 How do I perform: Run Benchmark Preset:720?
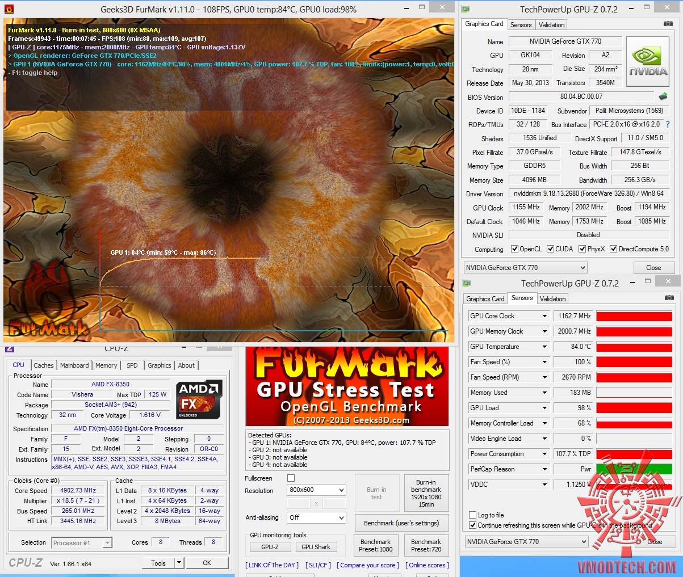426,545
